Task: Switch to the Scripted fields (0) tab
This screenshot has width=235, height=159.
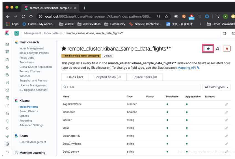Action: (x=108, y=77)
